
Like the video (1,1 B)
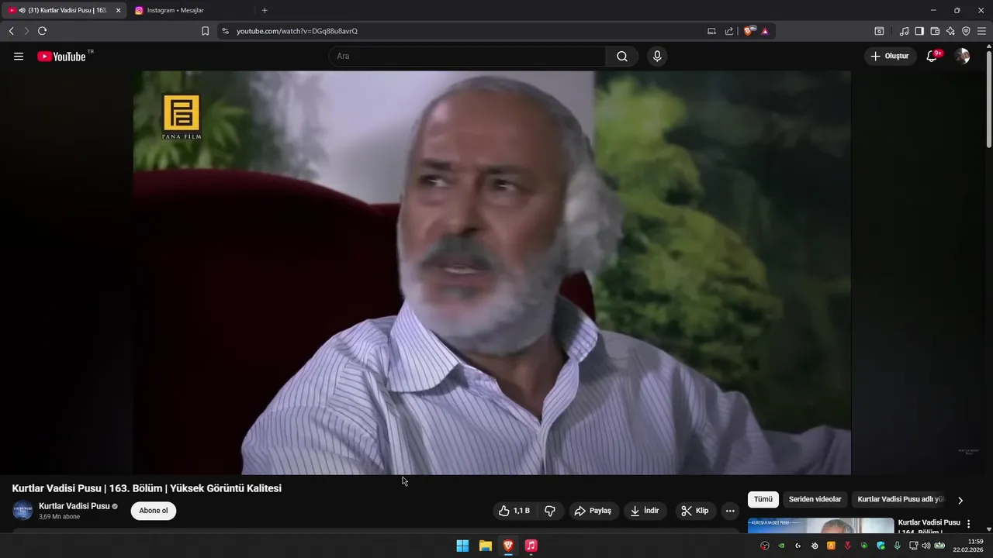click(515, 511)
